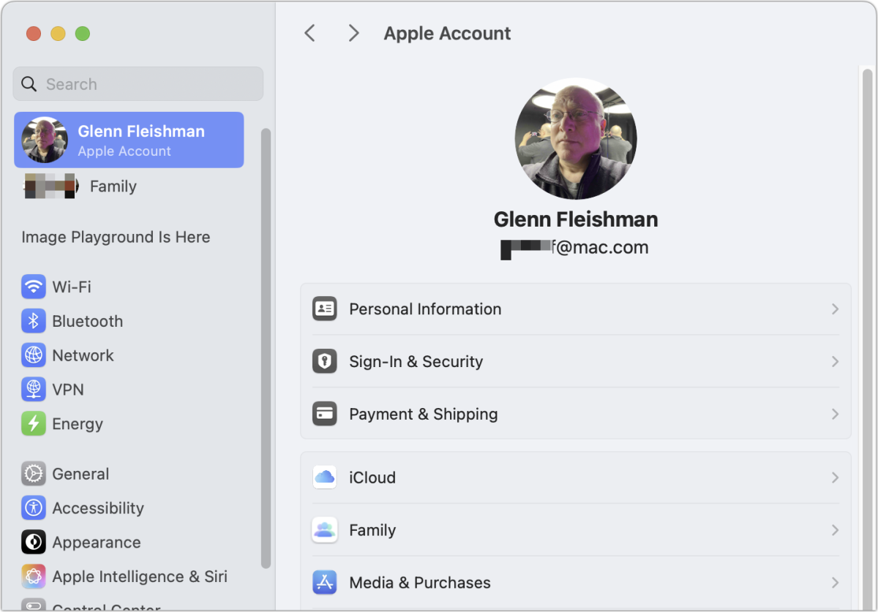Open the iCloud text label
The width and height of the screenshot is (878, 612).
tap(372, 478)
